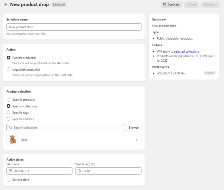224x190 pixels.
Task: Open the selected collections link in Summary
Action: tap(187, 51)
